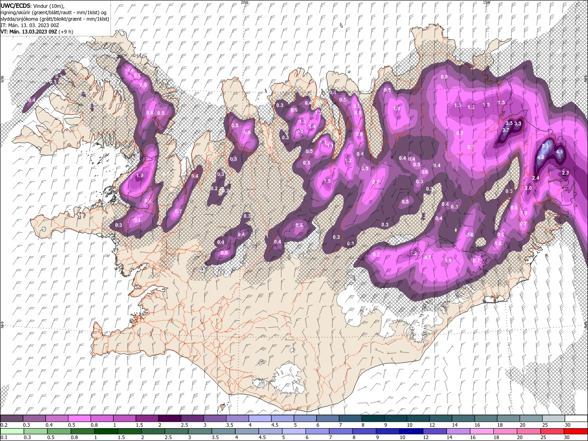Pick the lower legend swatch labeled 25

point(553,431)
